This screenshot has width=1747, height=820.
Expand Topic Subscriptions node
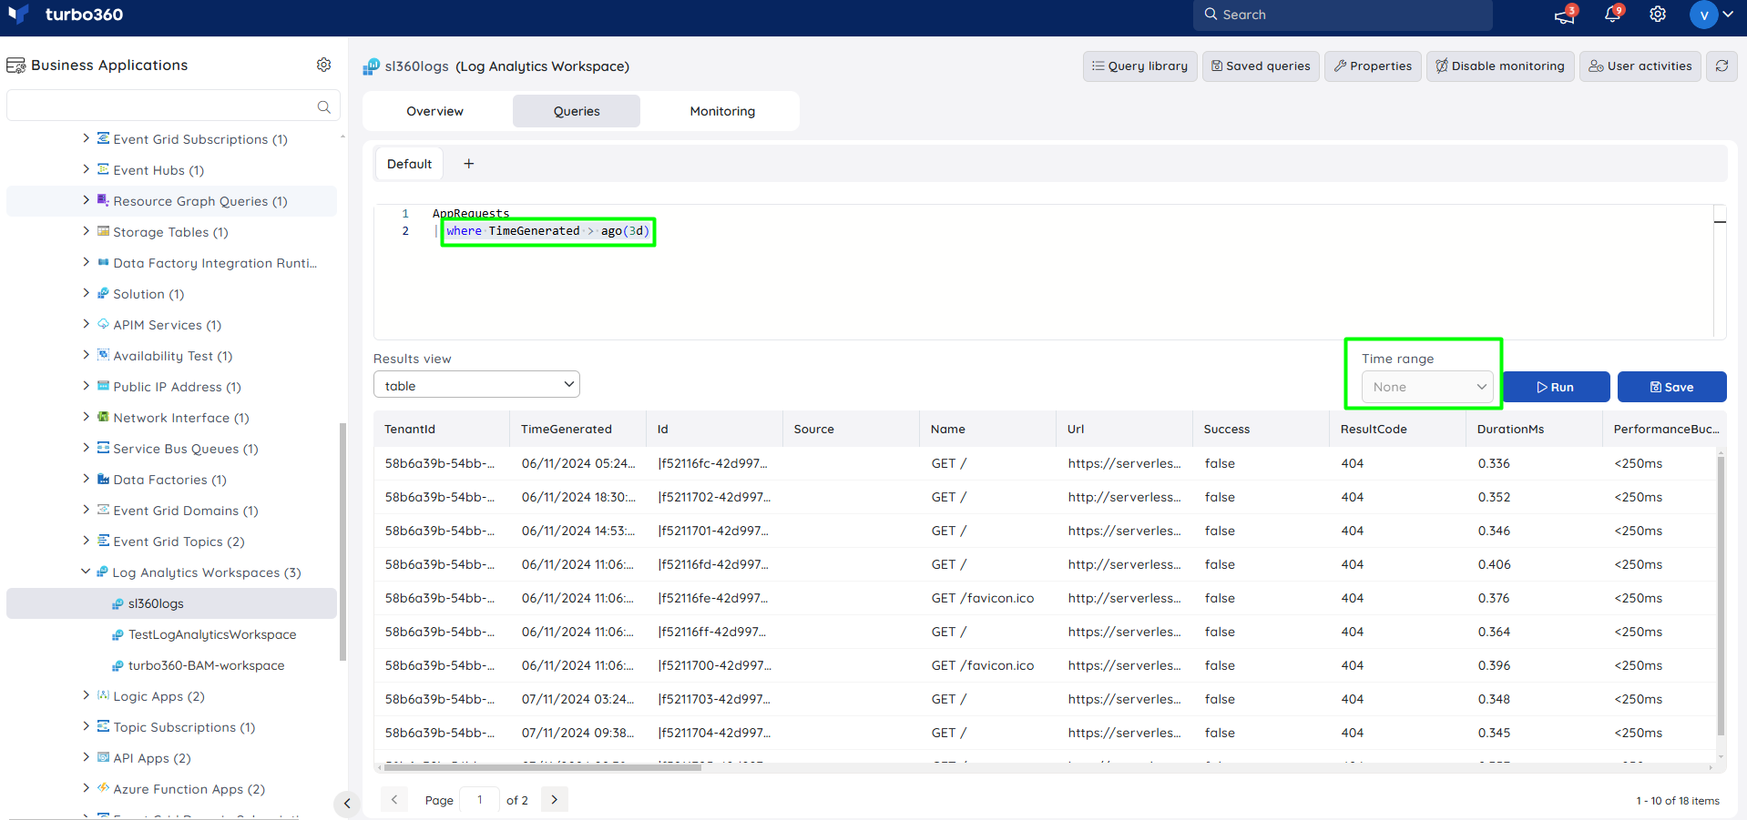click(86, 726)
